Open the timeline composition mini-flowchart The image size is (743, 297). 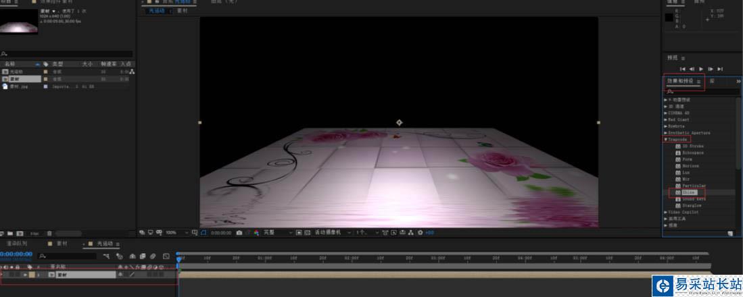click(x=106, y=256)
